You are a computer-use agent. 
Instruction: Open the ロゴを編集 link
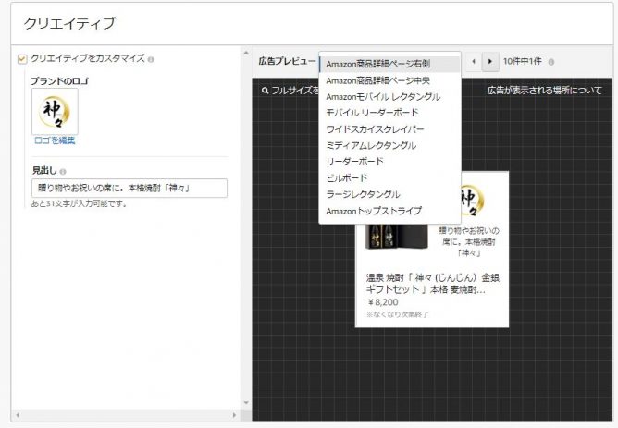click(x=55, y=141)
